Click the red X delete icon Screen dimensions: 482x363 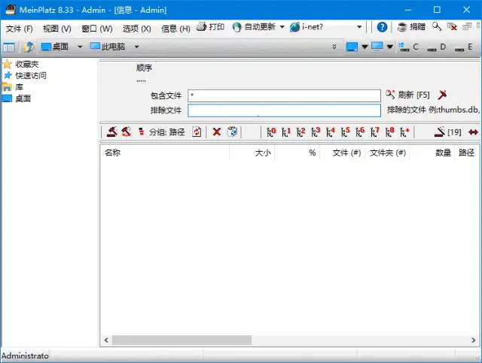tap(217, 132)
